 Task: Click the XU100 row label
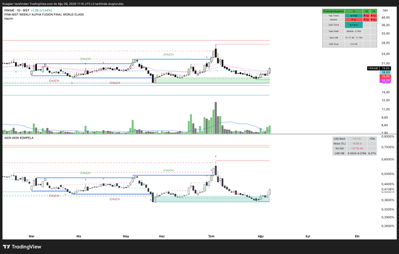point(340,149)
